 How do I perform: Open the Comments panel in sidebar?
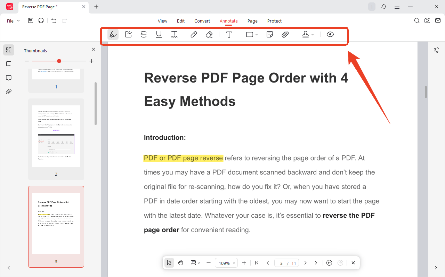9,78
